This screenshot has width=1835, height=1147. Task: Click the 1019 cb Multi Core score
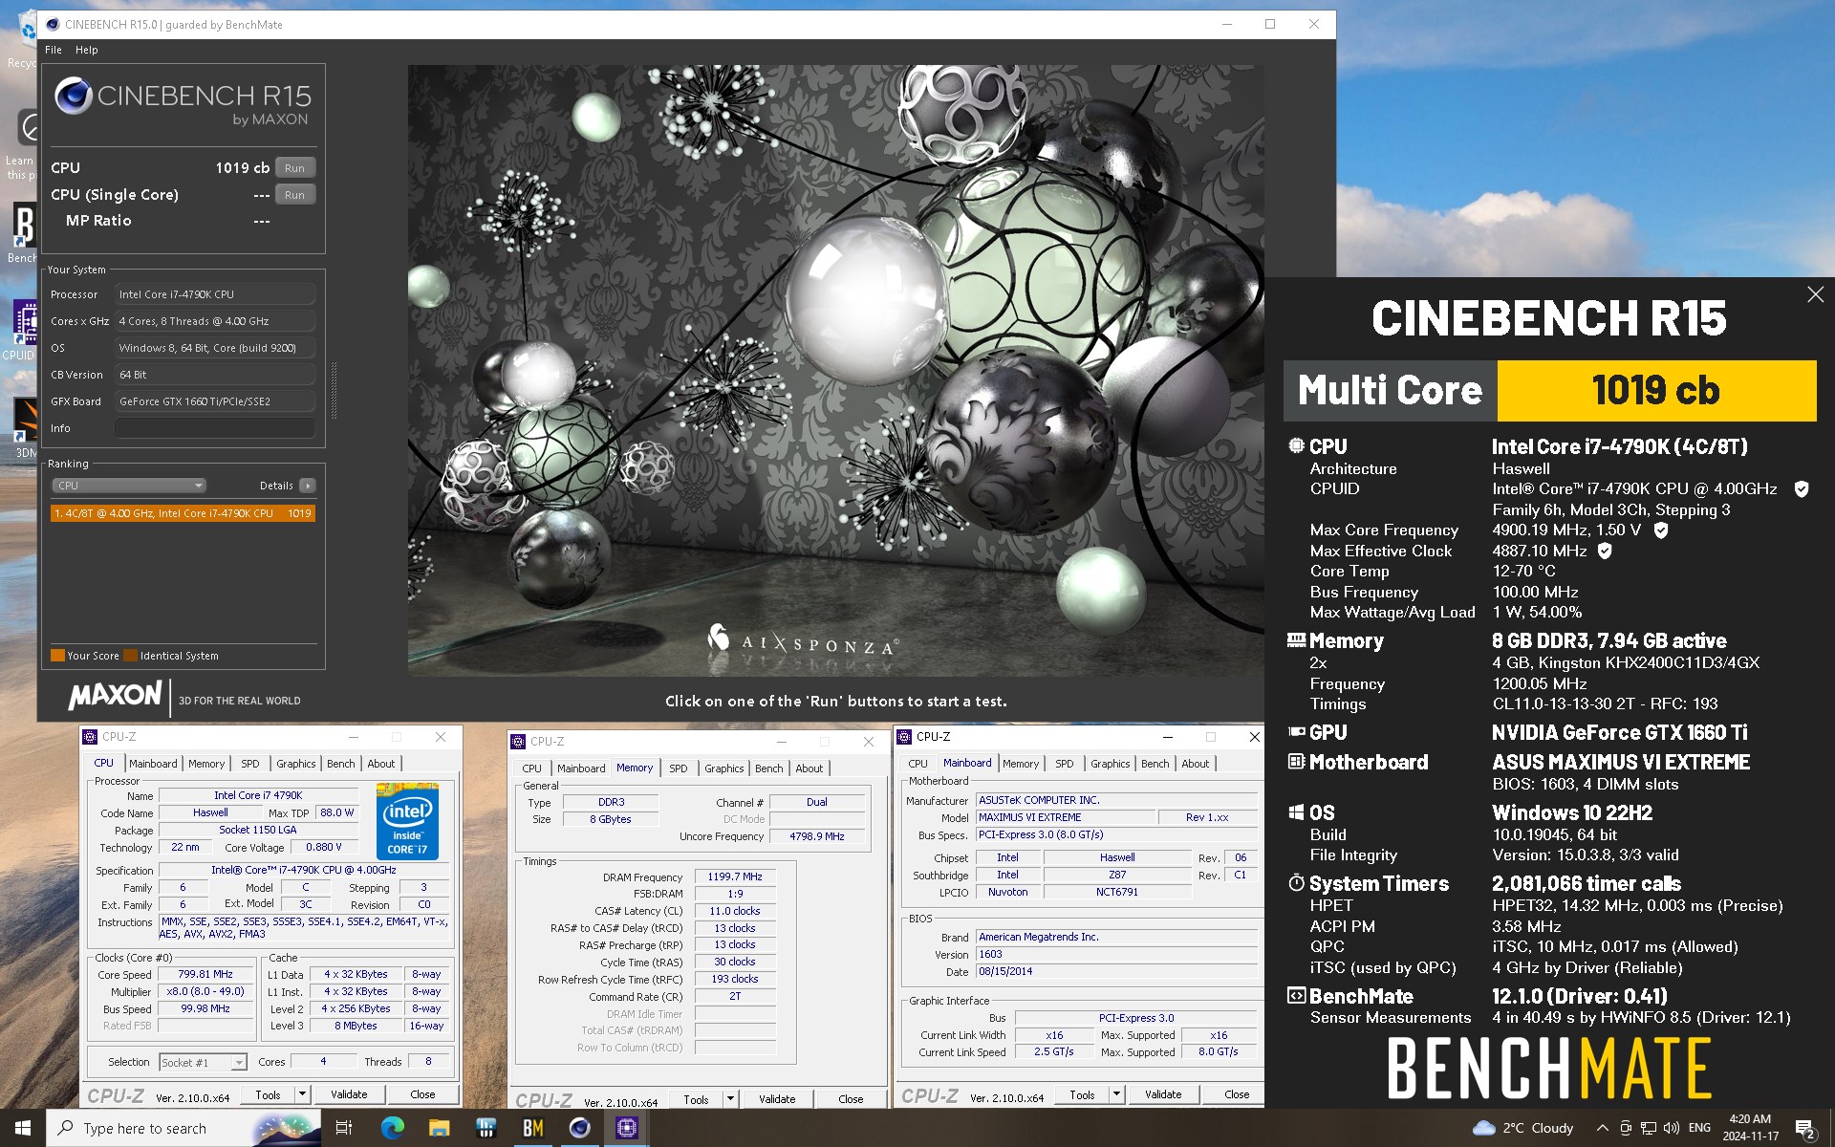pos(1655,391)
